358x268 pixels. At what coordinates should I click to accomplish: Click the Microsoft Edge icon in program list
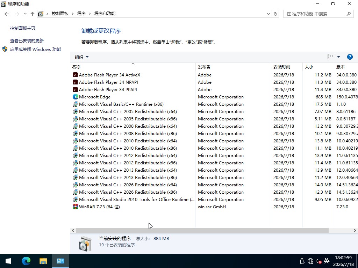click(x=76, y=97)
